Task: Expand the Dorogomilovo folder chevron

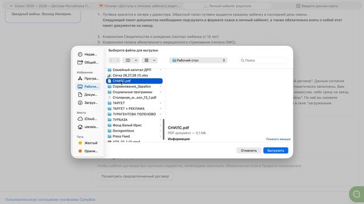Action: pos(160,131)
